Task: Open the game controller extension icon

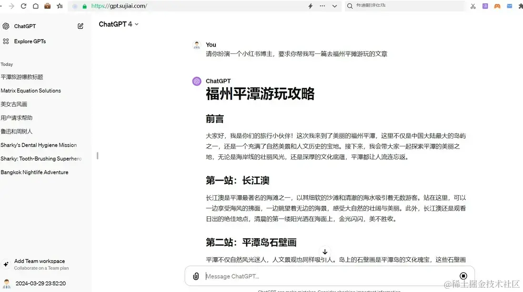Action: (497, 6)
